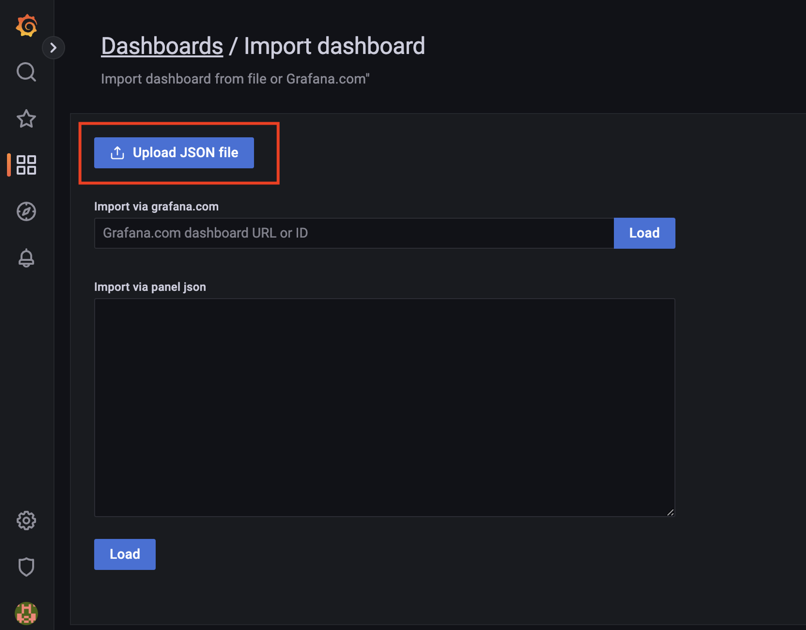The image size is (806, 630).
Task: Open the Dashboards grid icon
Action: (27, 165)
